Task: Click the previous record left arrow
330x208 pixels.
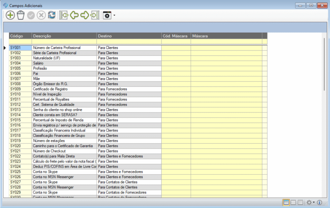Action: (74, 15)
